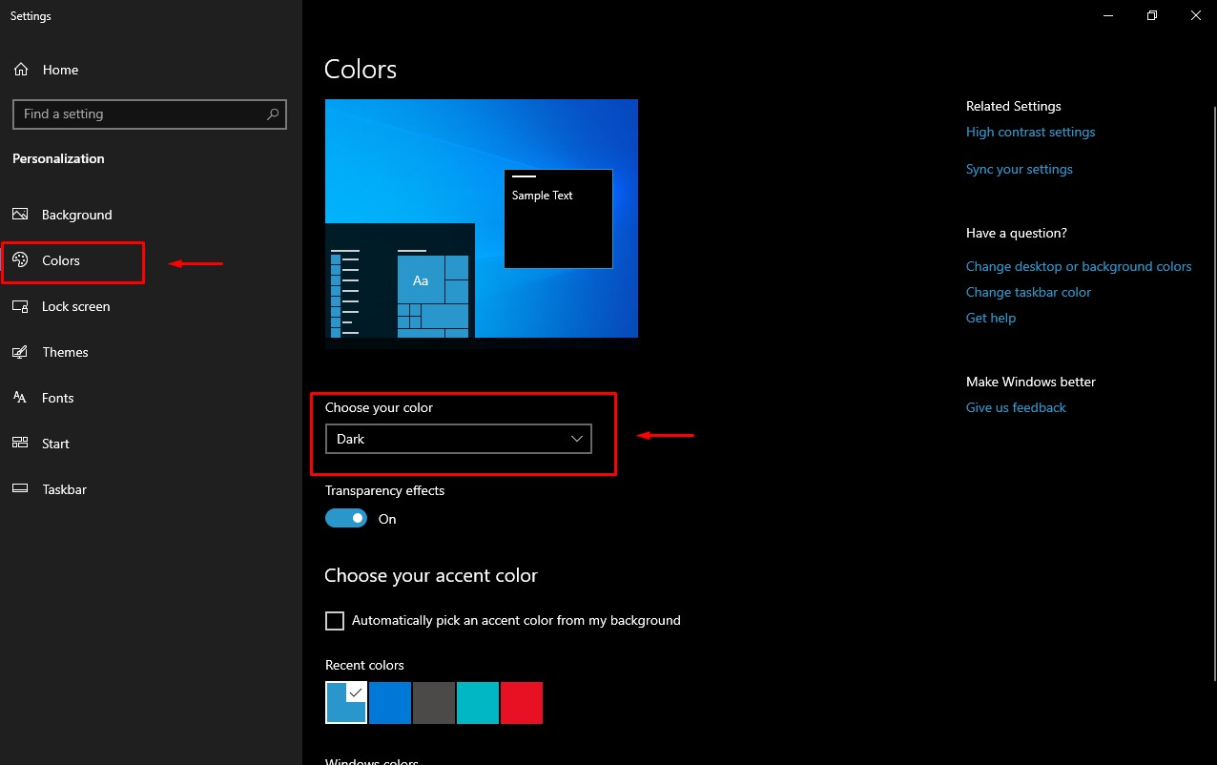
Task: Click the Give us feedback link
Action: click(x=1015, y=407)
